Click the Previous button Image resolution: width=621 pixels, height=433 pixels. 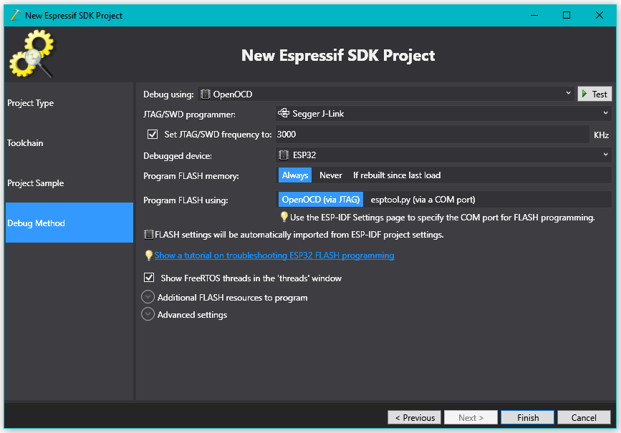(414, 417)
